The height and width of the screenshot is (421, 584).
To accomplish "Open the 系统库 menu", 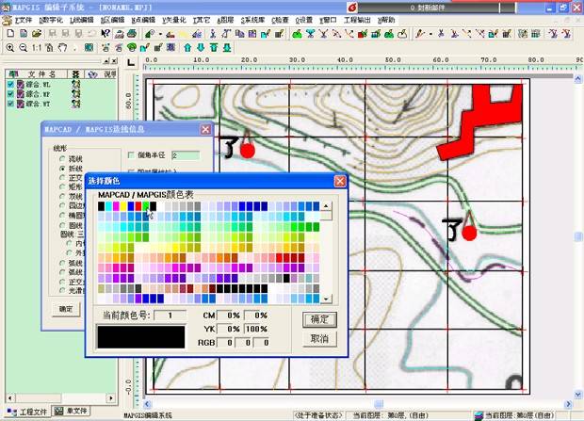I will tap(252, 20).
